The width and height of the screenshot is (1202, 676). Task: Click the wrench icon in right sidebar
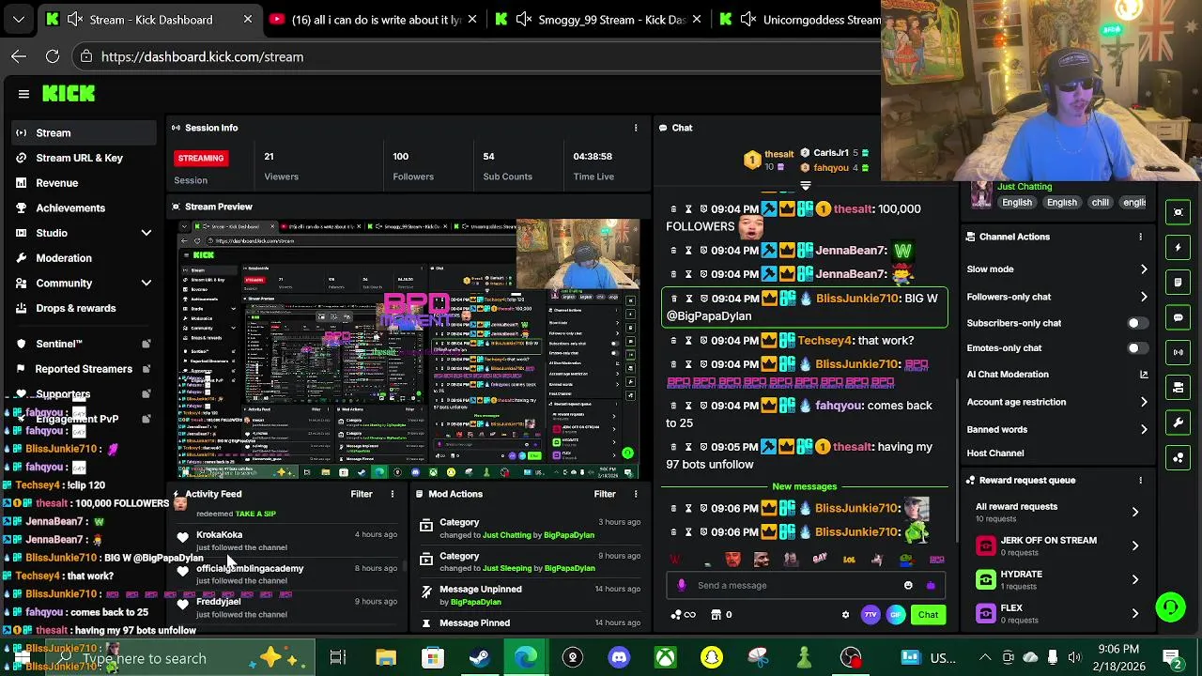(1179, 422)
